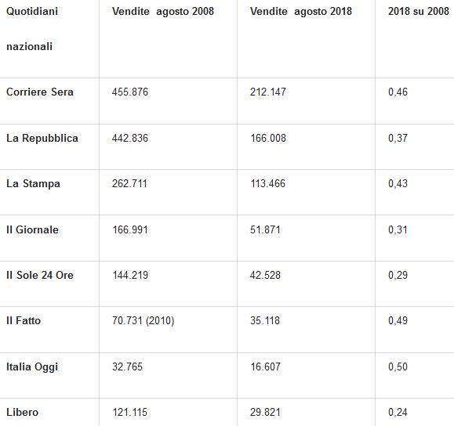Select the ratio 0,50 cell
Image resolution: width=454 pixels, height=426 pixels.
coord(398,366)
